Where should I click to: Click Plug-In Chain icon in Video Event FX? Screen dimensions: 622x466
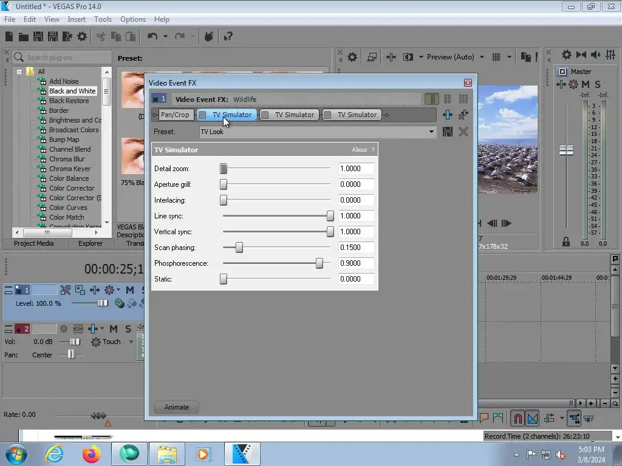point(448,115)
